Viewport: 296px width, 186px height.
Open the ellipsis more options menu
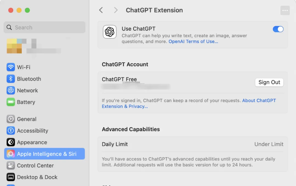(x=285, y=10)
